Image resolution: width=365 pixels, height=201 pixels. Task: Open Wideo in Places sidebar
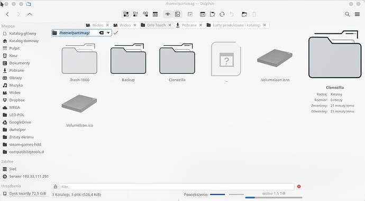(15, 93)
